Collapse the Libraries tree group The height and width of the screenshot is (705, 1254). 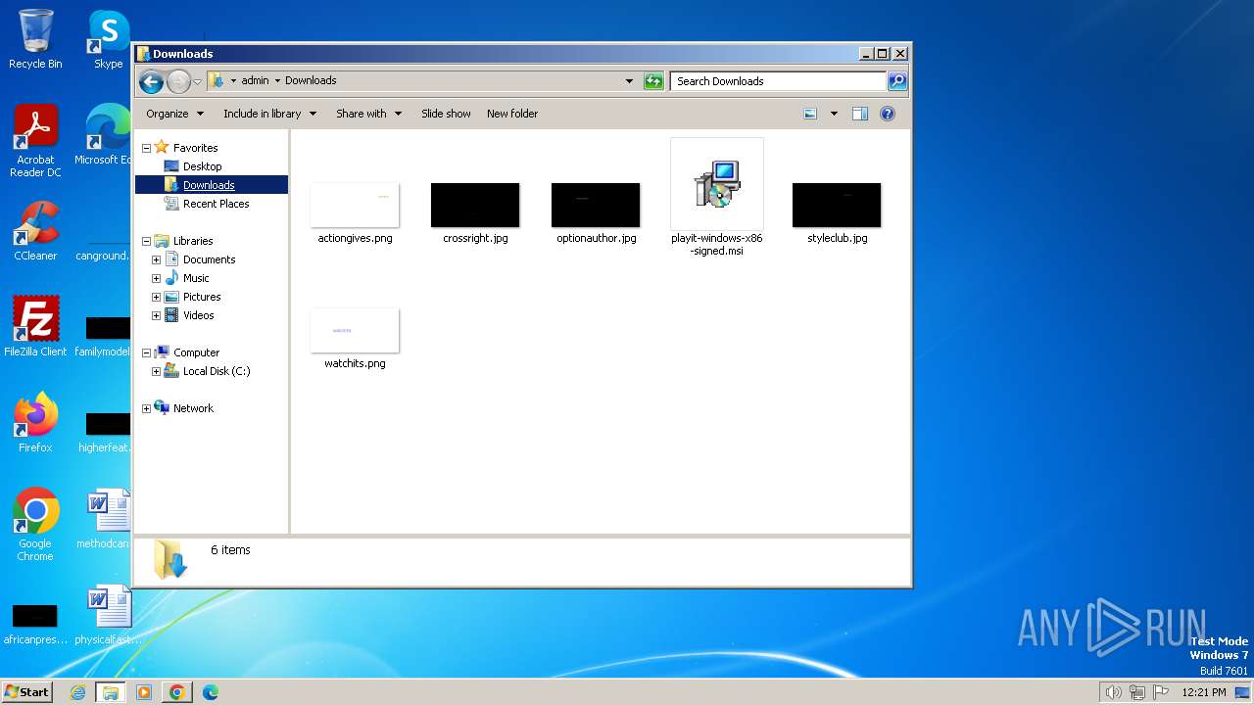tap(146, 241)
